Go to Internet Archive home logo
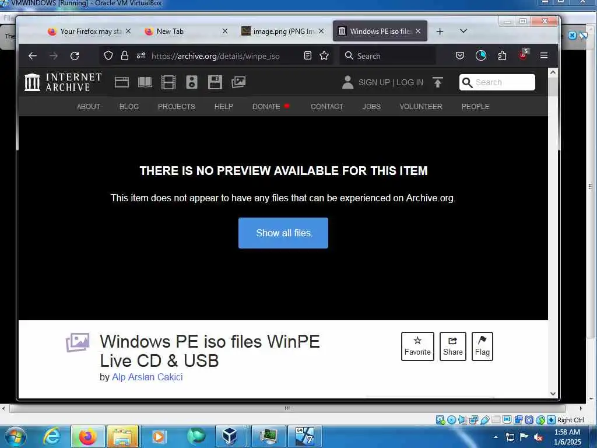Screen dimensions: 597x448 (63, 82)
